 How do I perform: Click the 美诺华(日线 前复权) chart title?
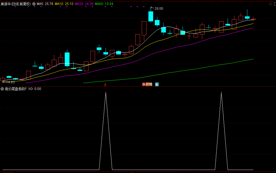pos(16,4)
